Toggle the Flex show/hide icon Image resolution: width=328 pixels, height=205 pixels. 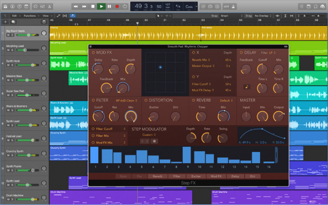tap(65, 16)
